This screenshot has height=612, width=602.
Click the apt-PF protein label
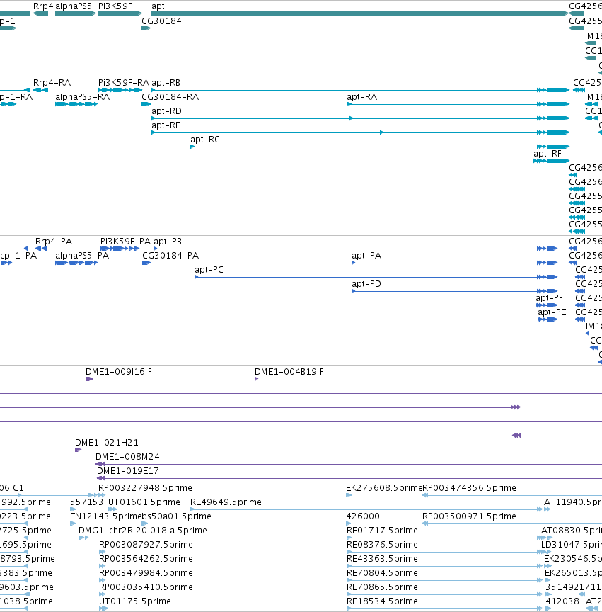[550, 298]
